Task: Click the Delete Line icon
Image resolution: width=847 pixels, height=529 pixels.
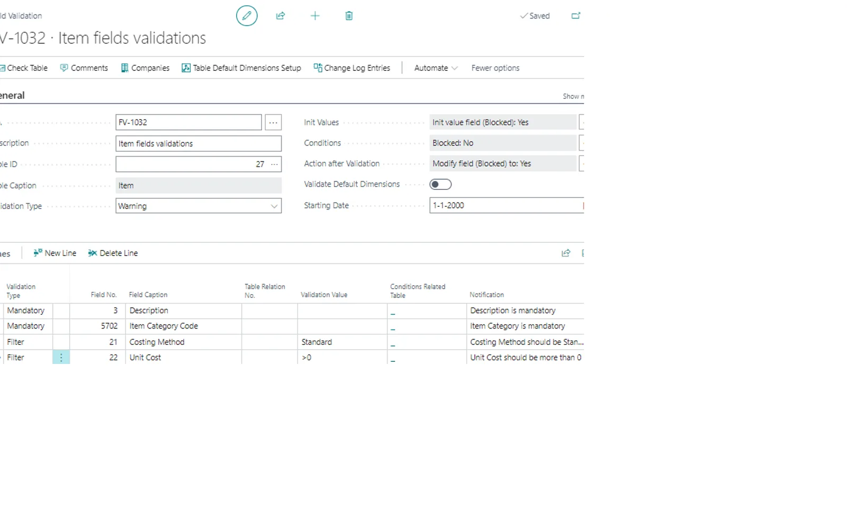Action: click(93, 253)
